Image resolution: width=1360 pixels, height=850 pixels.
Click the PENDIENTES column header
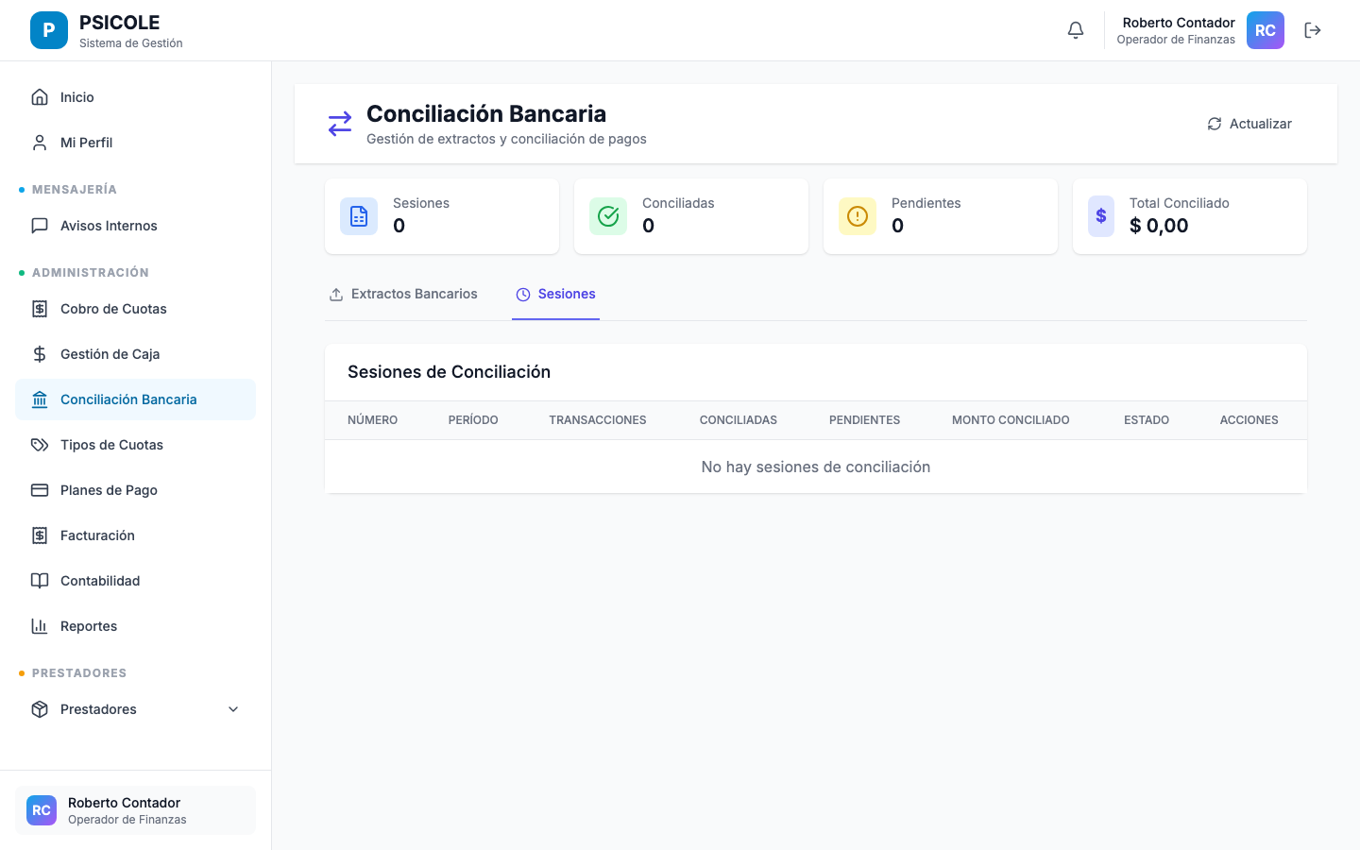pos(864,420)
